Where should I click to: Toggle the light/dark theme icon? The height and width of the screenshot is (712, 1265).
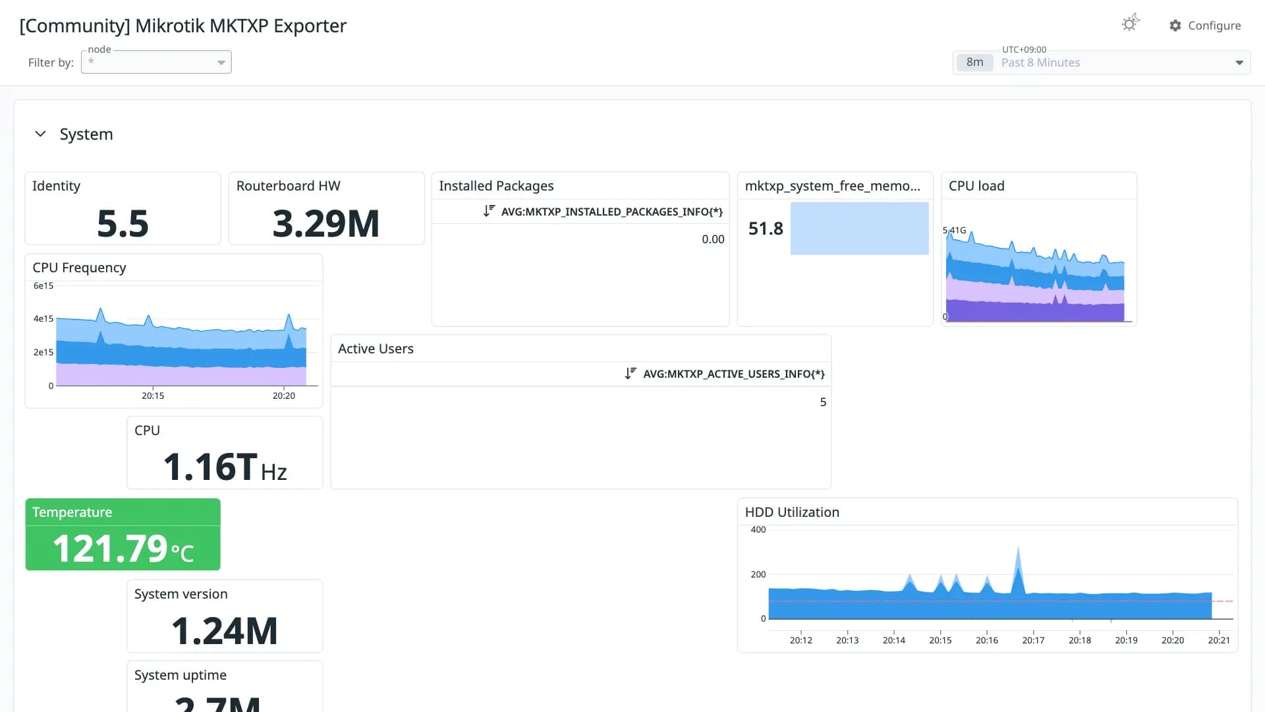coord(1131,23)
